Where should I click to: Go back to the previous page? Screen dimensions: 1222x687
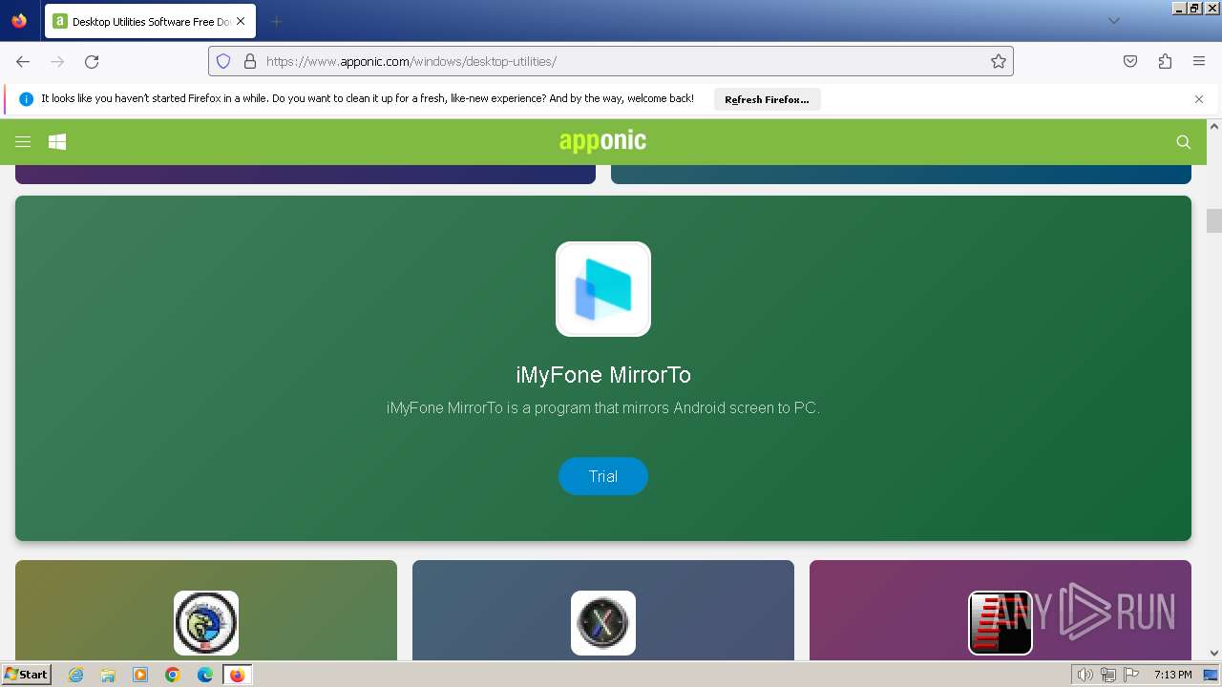point(23,61)
